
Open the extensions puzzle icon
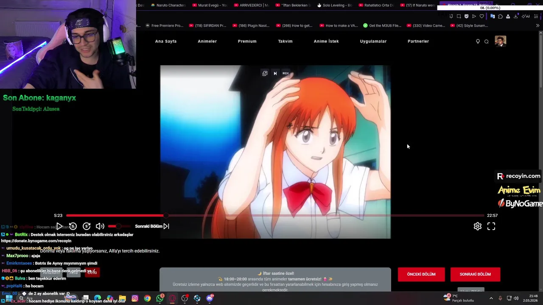[500, 16]
